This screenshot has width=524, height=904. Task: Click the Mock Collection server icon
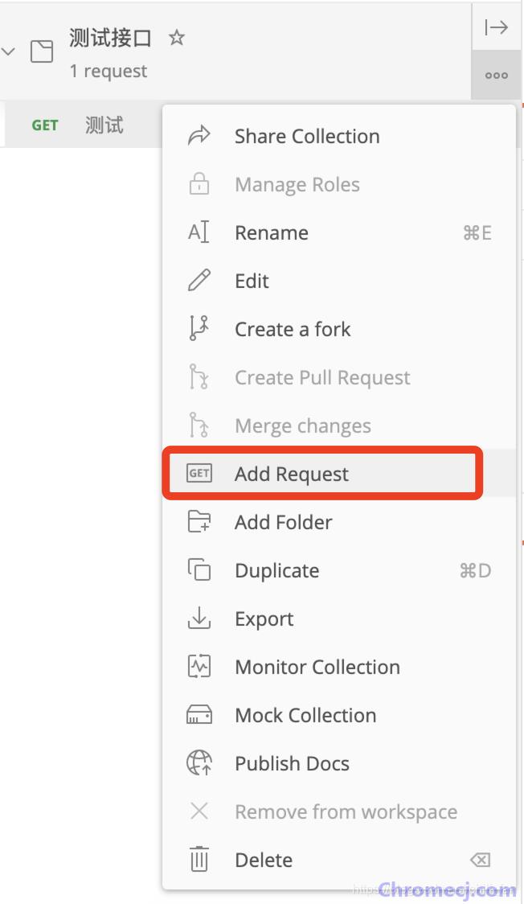199,715
